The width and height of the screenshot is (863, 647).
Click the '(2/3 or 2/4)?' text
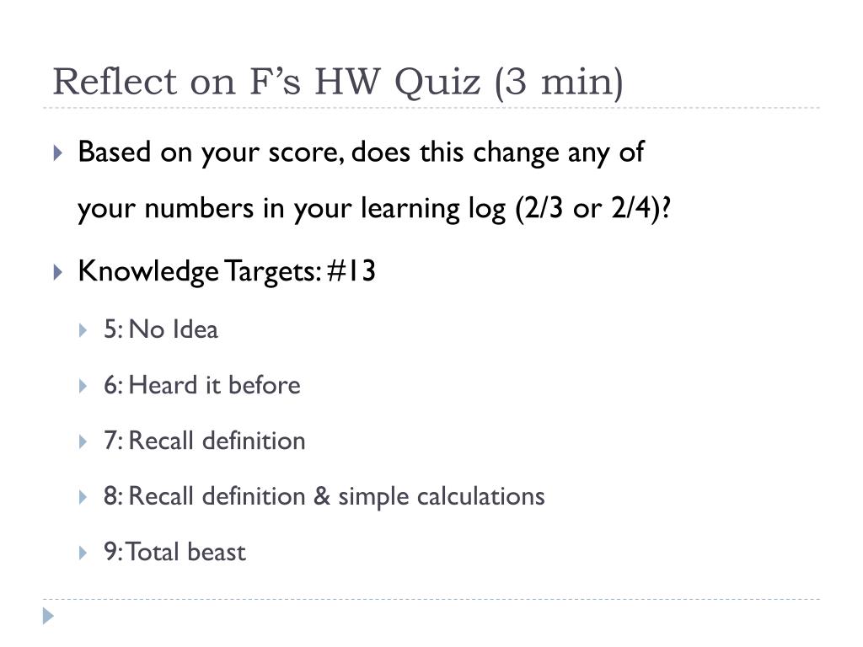coord(593,209)
